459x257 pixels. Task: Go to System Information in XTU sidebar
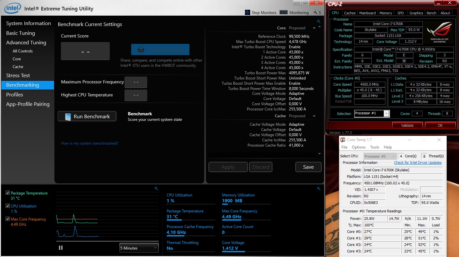28,23
